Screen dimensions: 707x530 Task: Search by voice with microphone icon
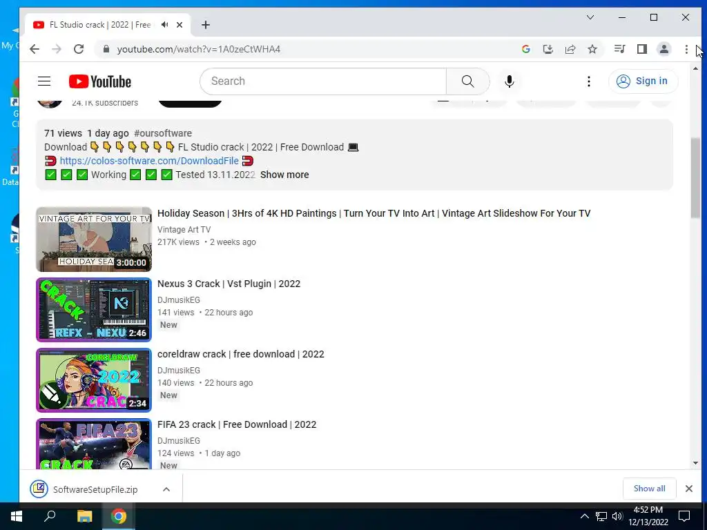tap(510, 81)
